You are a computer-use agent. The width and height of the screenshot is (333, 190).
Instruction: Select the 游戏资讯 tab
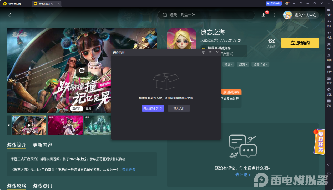[42, 186]
